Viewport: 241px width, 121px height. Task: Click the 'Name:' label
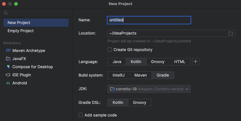(84, 20)
